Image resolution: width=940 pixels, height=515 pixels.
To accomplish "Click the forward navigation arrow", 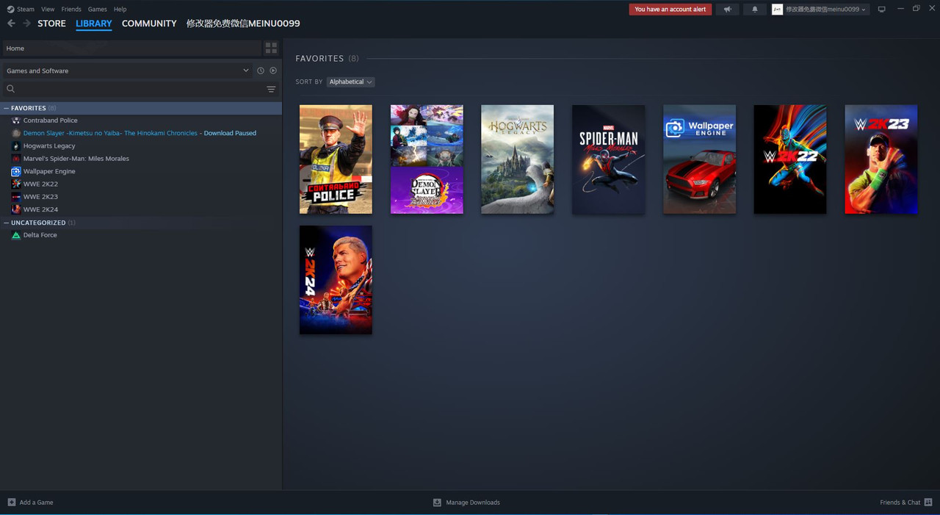I will pyautogui.click(x=27, y=24).
